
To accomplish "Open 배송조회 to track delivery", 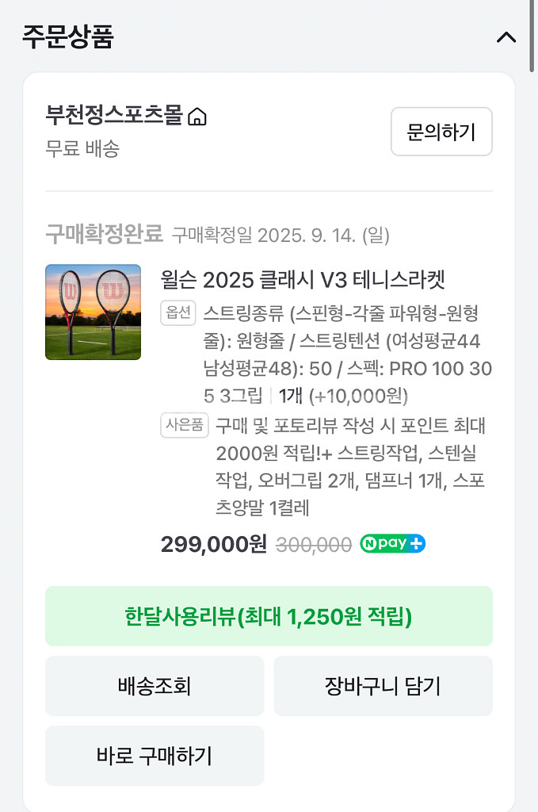I will [x=155, y=685].
